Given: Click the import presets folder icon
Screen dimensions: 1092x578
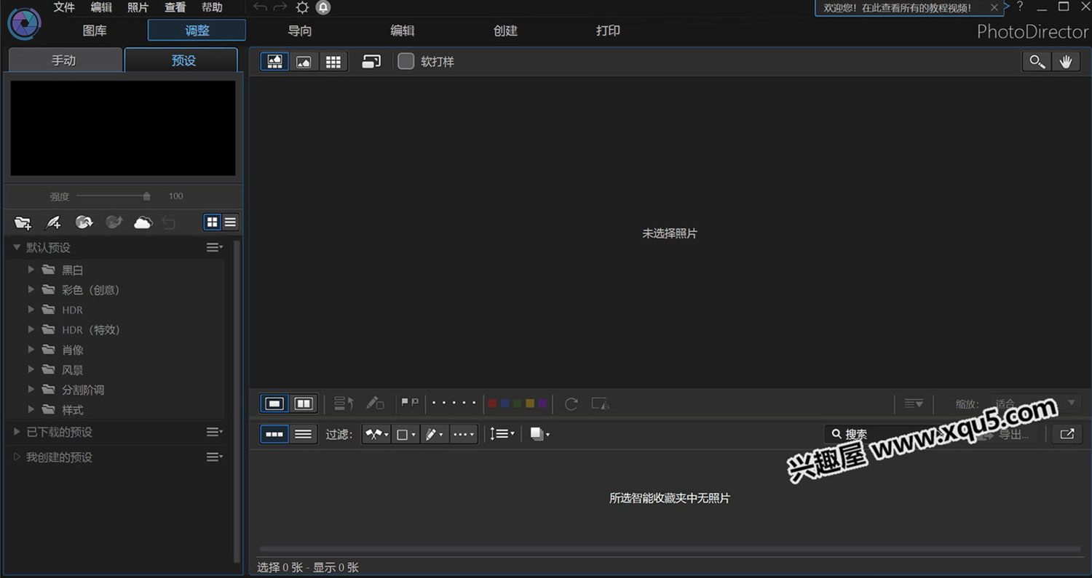Looking at the screenshot, I should point(23,222).
